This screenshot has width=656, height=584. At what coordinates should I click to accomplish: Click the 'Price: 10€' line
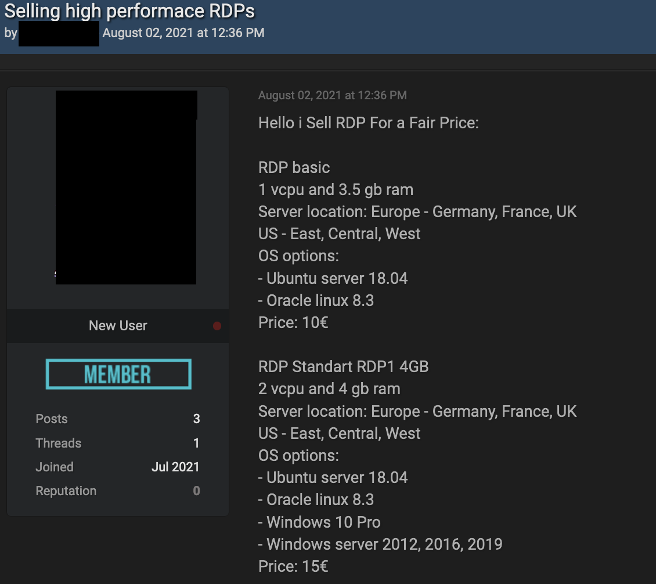293,323
